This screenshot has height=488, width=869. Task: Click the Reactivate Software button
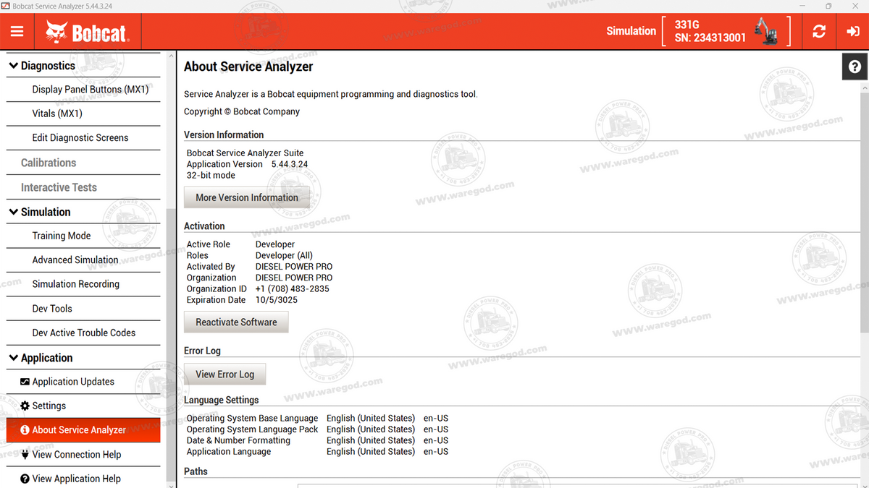236,322
